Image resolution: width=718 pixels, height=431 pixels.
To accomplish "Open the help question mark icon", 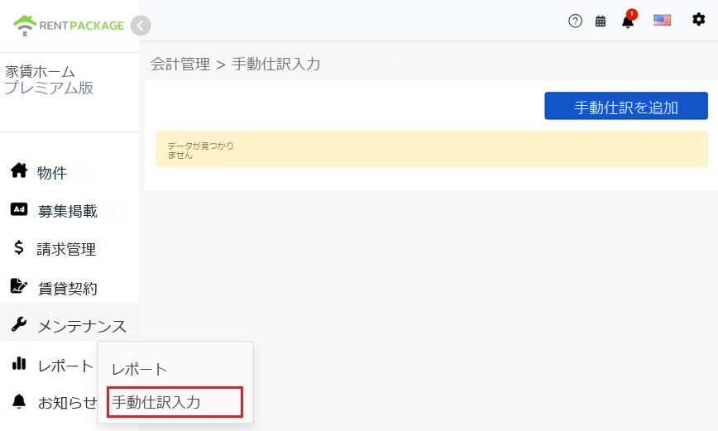I will tap(575, 21).
